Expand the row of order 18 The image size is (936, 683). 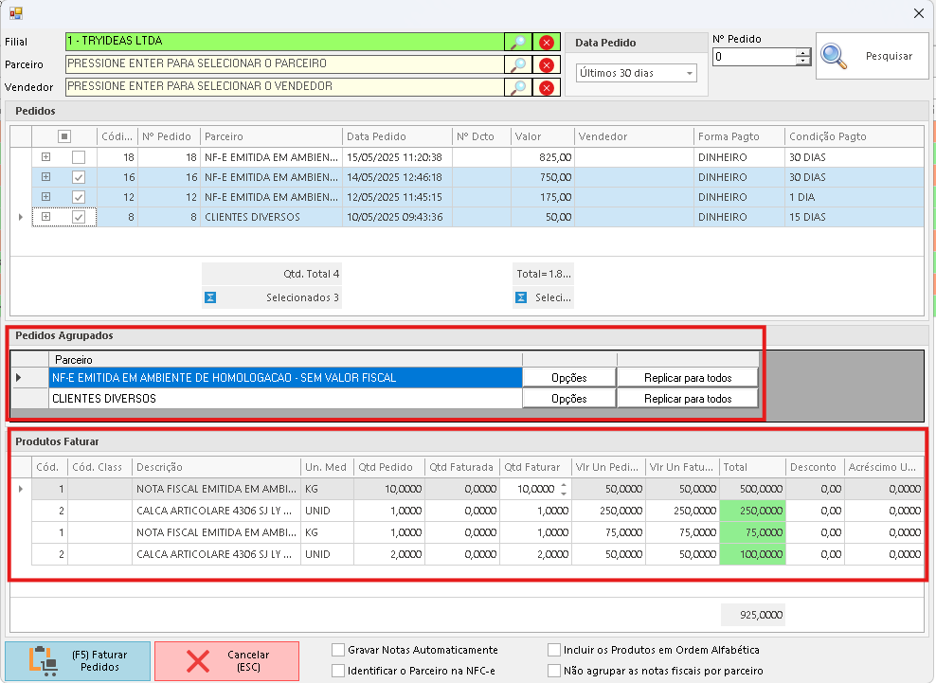click(x=46, y=157)
